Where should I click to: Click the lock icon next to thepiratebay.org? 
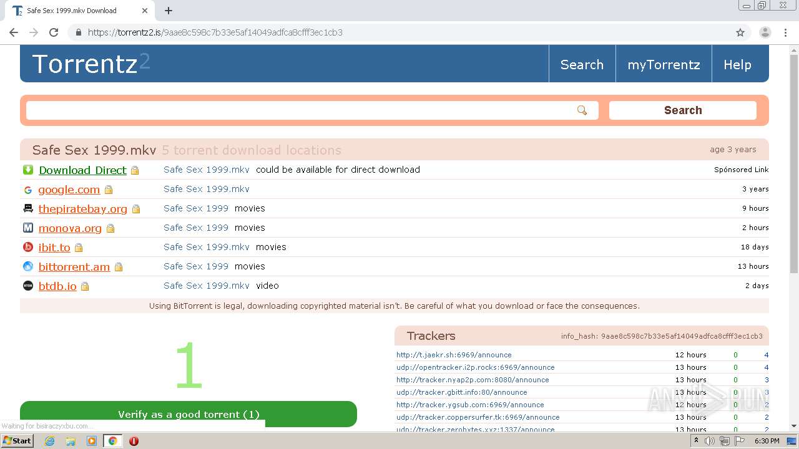click(x=136, y=209)
